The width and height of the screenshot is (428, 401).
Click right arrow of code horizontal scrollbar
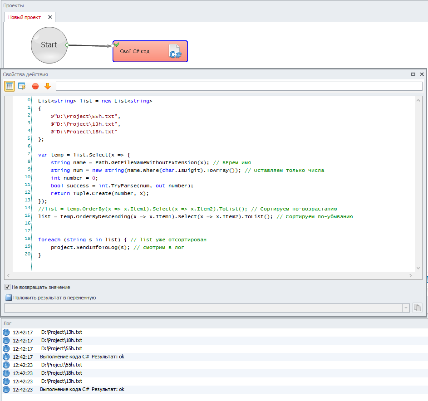point(411,275)
